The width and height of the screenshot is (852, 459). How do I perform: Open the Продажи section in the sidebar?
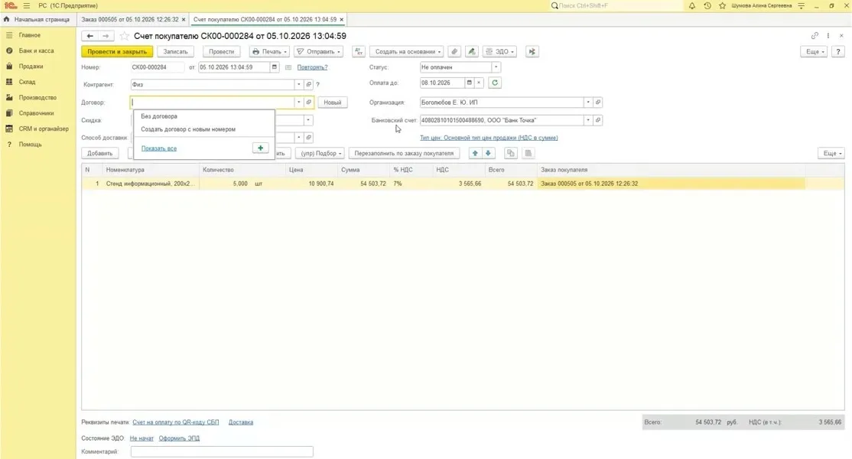coord(31,67)
